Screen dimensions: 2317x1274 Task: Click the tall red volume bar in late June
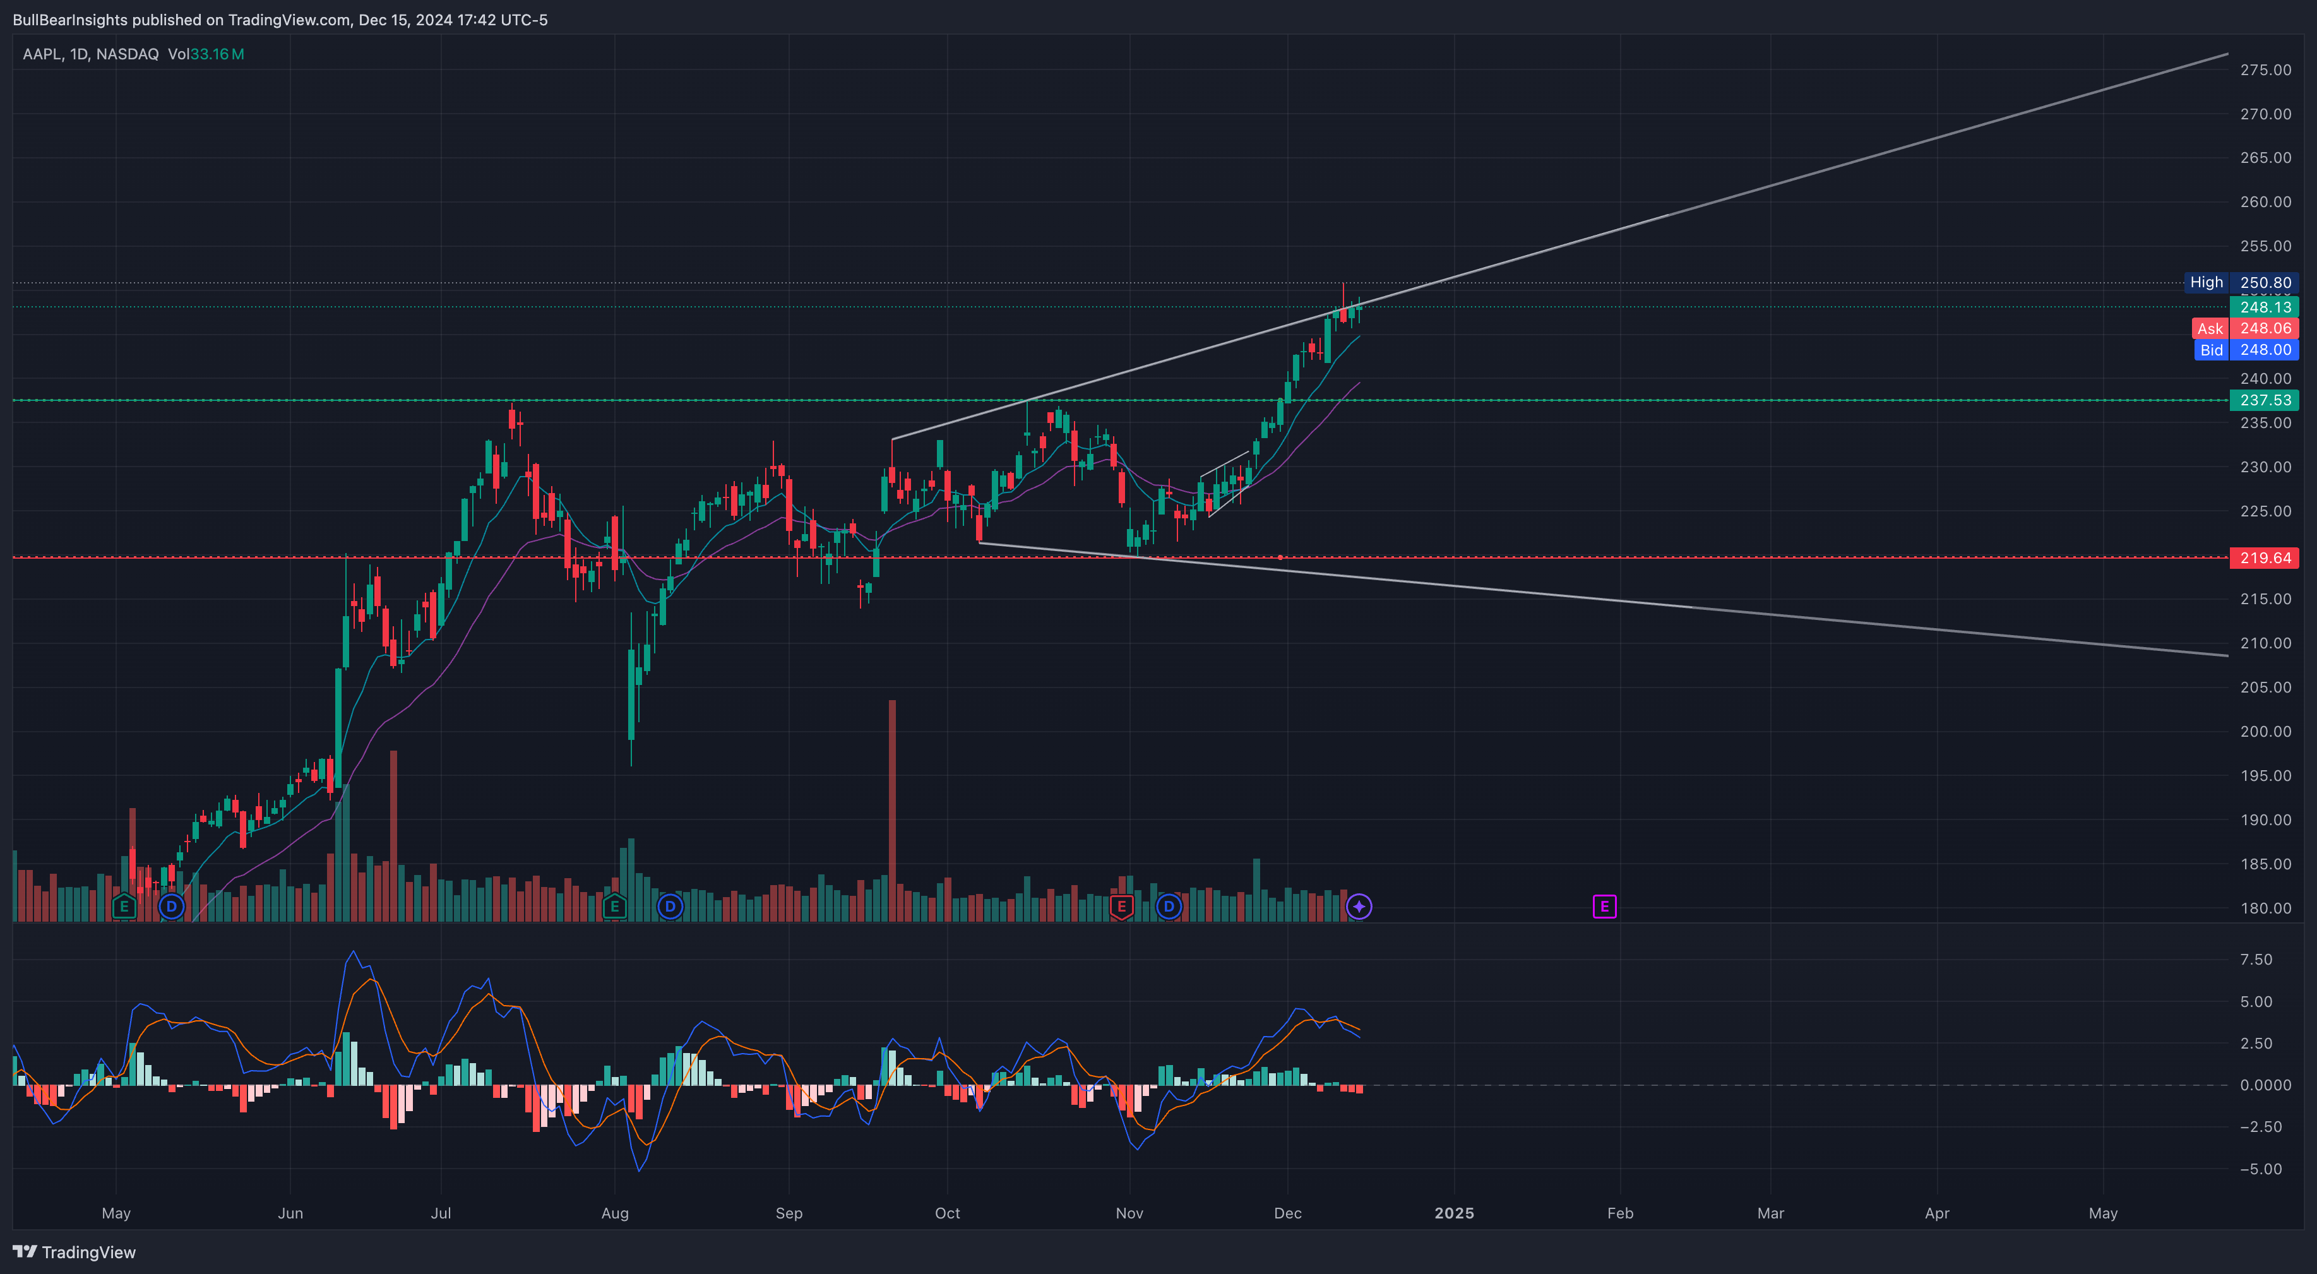click(x=393, y=835)
